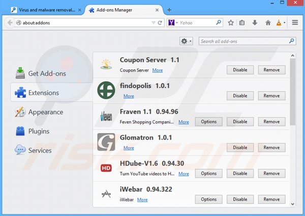This screenshot has height=216, width=305.
Task: Show bookmarks list icon
Action: tap(242, 23)
